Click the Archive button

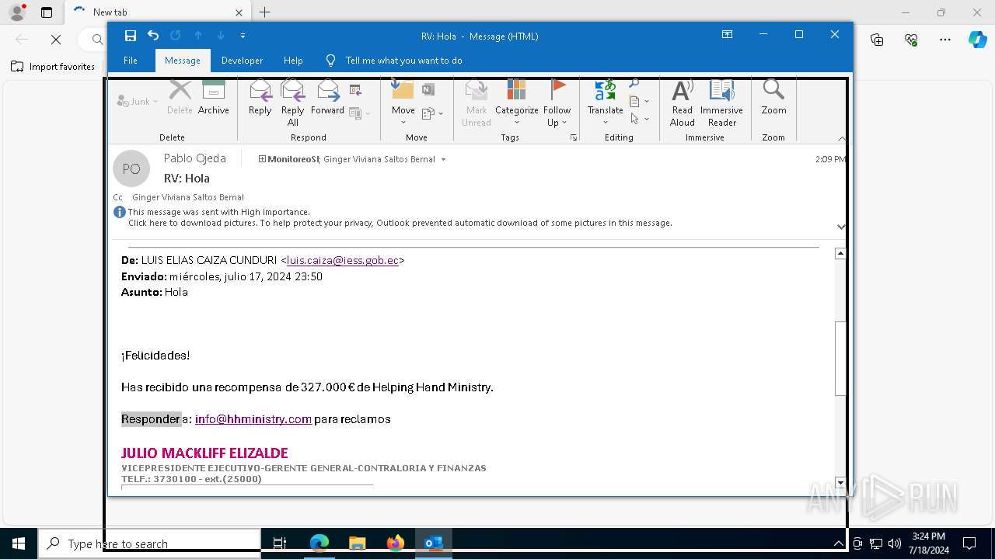pyautogui.click(x=214, y=98)
